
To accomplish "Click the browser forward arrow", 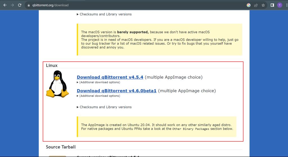I will click(x=12, y=5).
